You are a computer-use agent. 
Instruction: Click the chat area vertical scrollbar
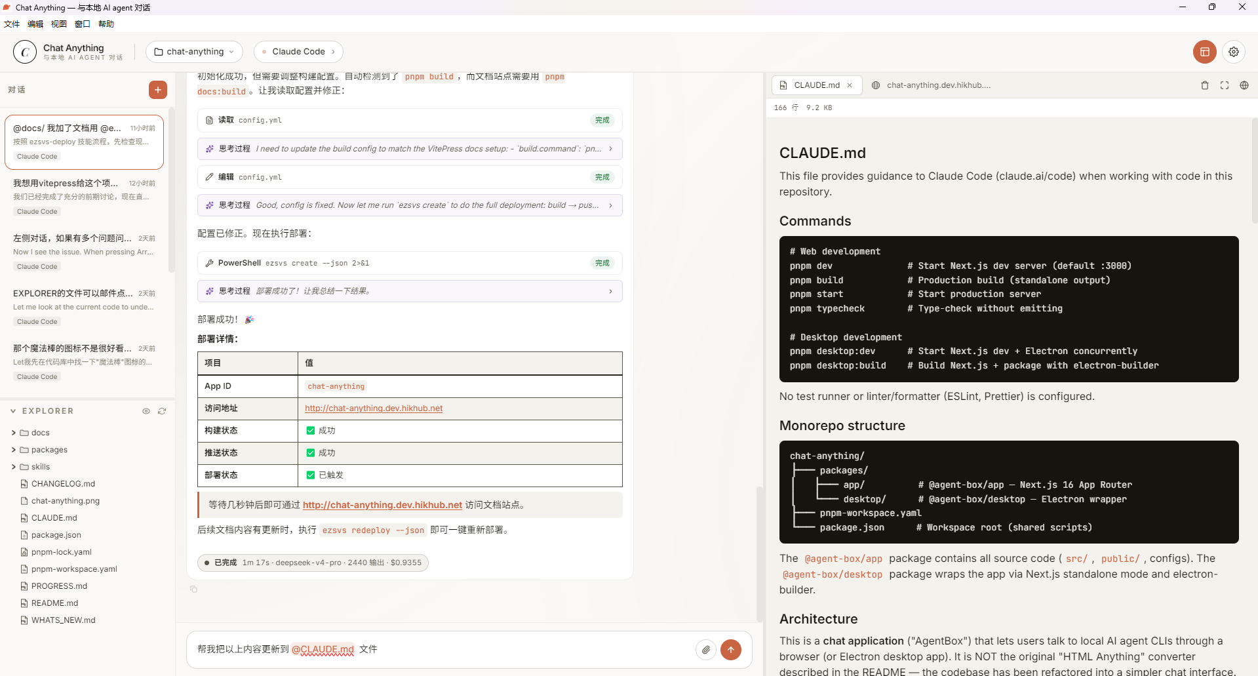[759, 554]
